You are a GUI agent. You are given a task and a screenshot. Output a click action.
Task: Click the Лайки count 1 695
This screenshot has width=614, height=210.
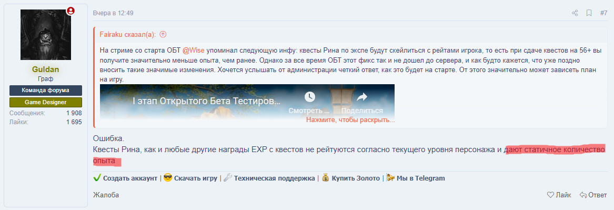[74, 122]
